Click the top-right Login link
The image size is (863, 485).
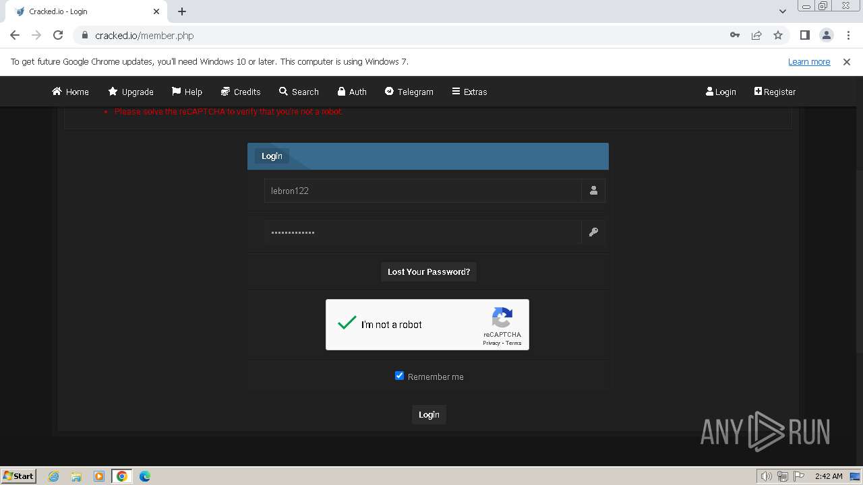coord(721,92)
